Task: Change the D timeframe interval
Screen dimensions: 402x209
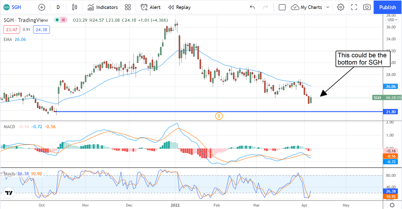Action: coord(58,7)
